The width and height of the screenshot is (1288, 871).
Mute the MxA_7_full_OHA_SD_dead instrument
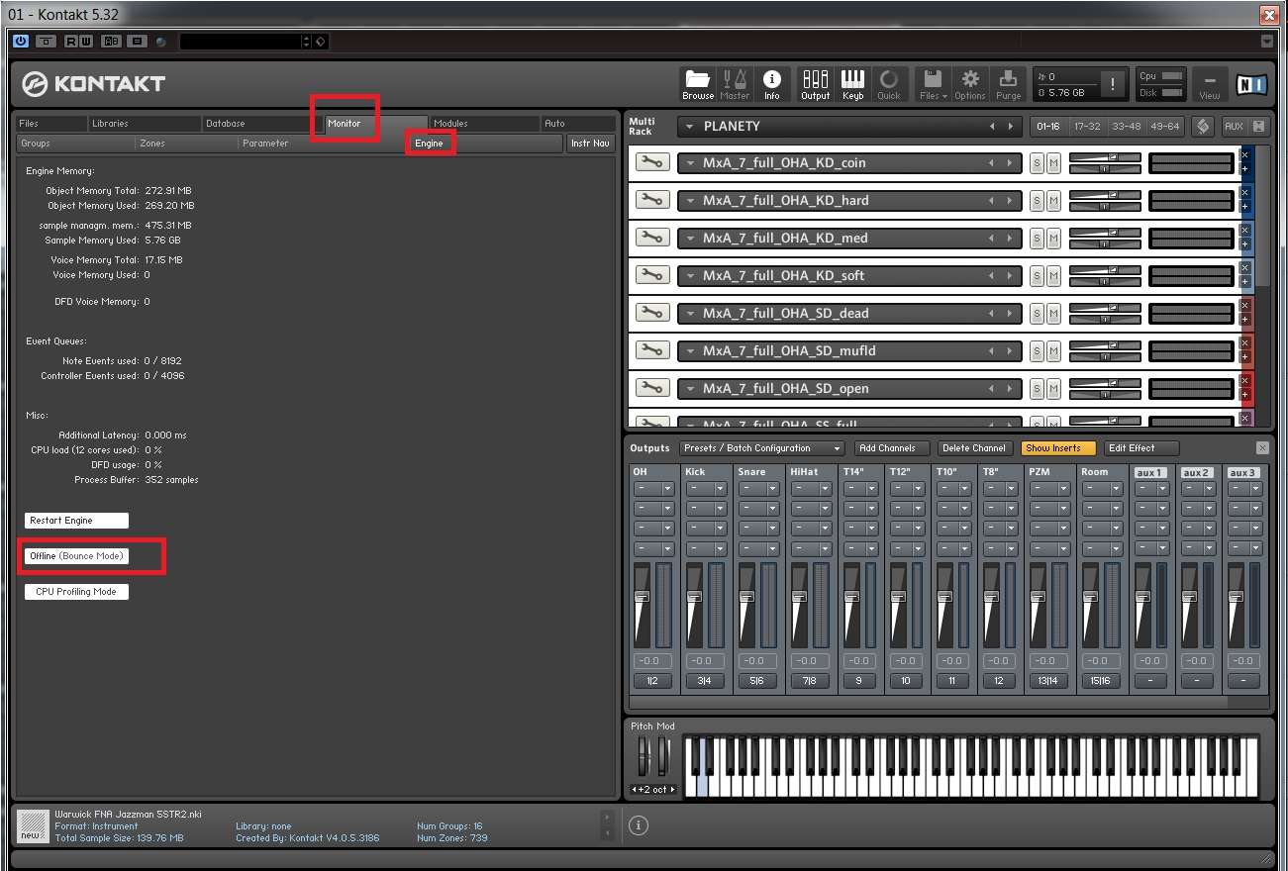[1053, 314]
